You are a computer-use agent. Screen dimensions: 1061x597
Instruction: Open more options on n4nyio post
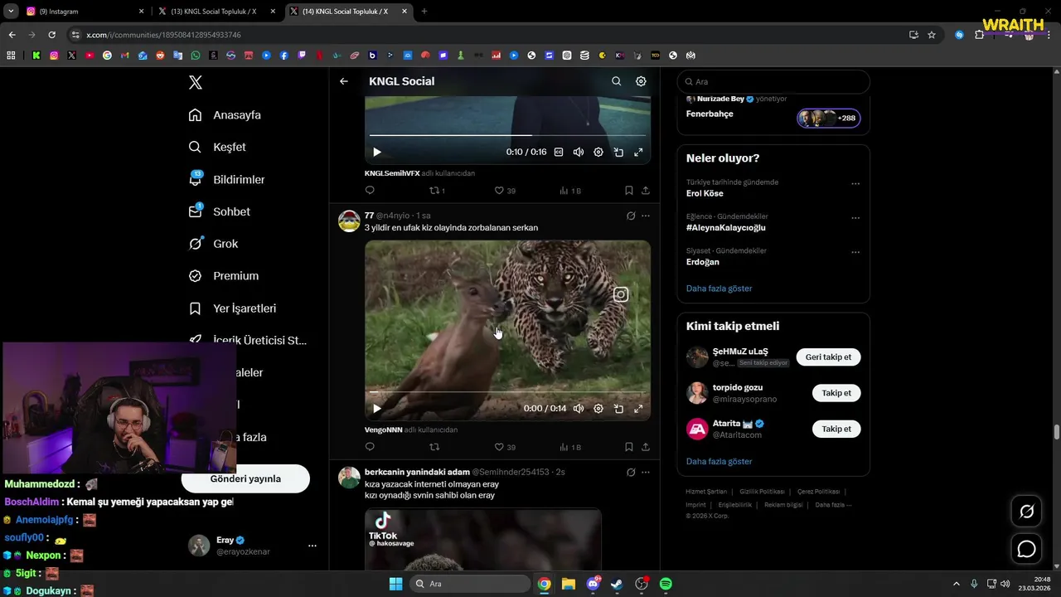coord(646,216)
